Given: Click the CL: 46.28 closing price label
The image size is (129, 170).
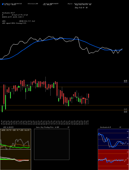Looking at the screenshot, I should click(x=47, y=5).
